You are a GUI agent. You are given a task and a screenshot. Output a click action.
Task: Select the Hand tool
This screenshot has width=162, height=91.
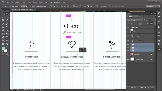[x=3, y=44]
